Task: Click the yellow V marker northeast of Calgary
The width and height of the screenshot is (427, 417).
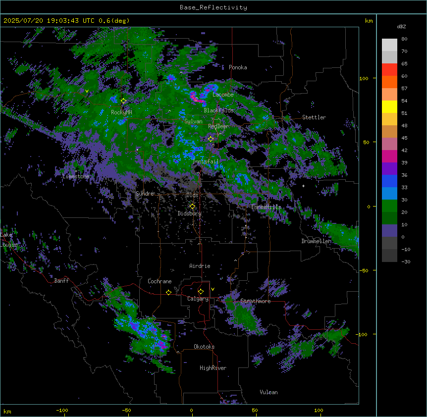Action: coord(213,289)
